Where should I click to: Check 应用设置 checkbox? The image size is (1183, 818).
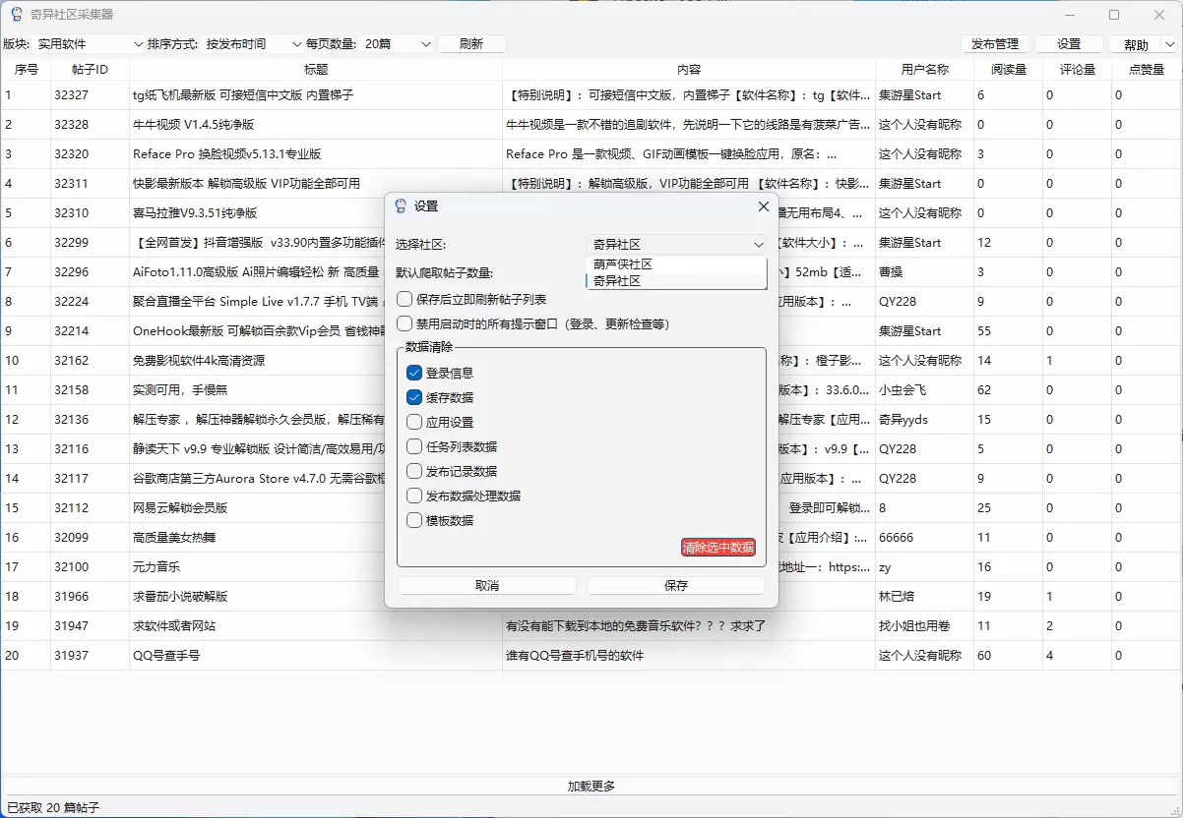point(414,422)
